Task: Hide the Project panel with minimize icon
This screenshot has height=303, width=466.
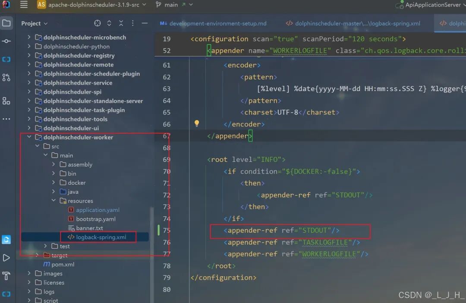Action: tap(145, 23)
